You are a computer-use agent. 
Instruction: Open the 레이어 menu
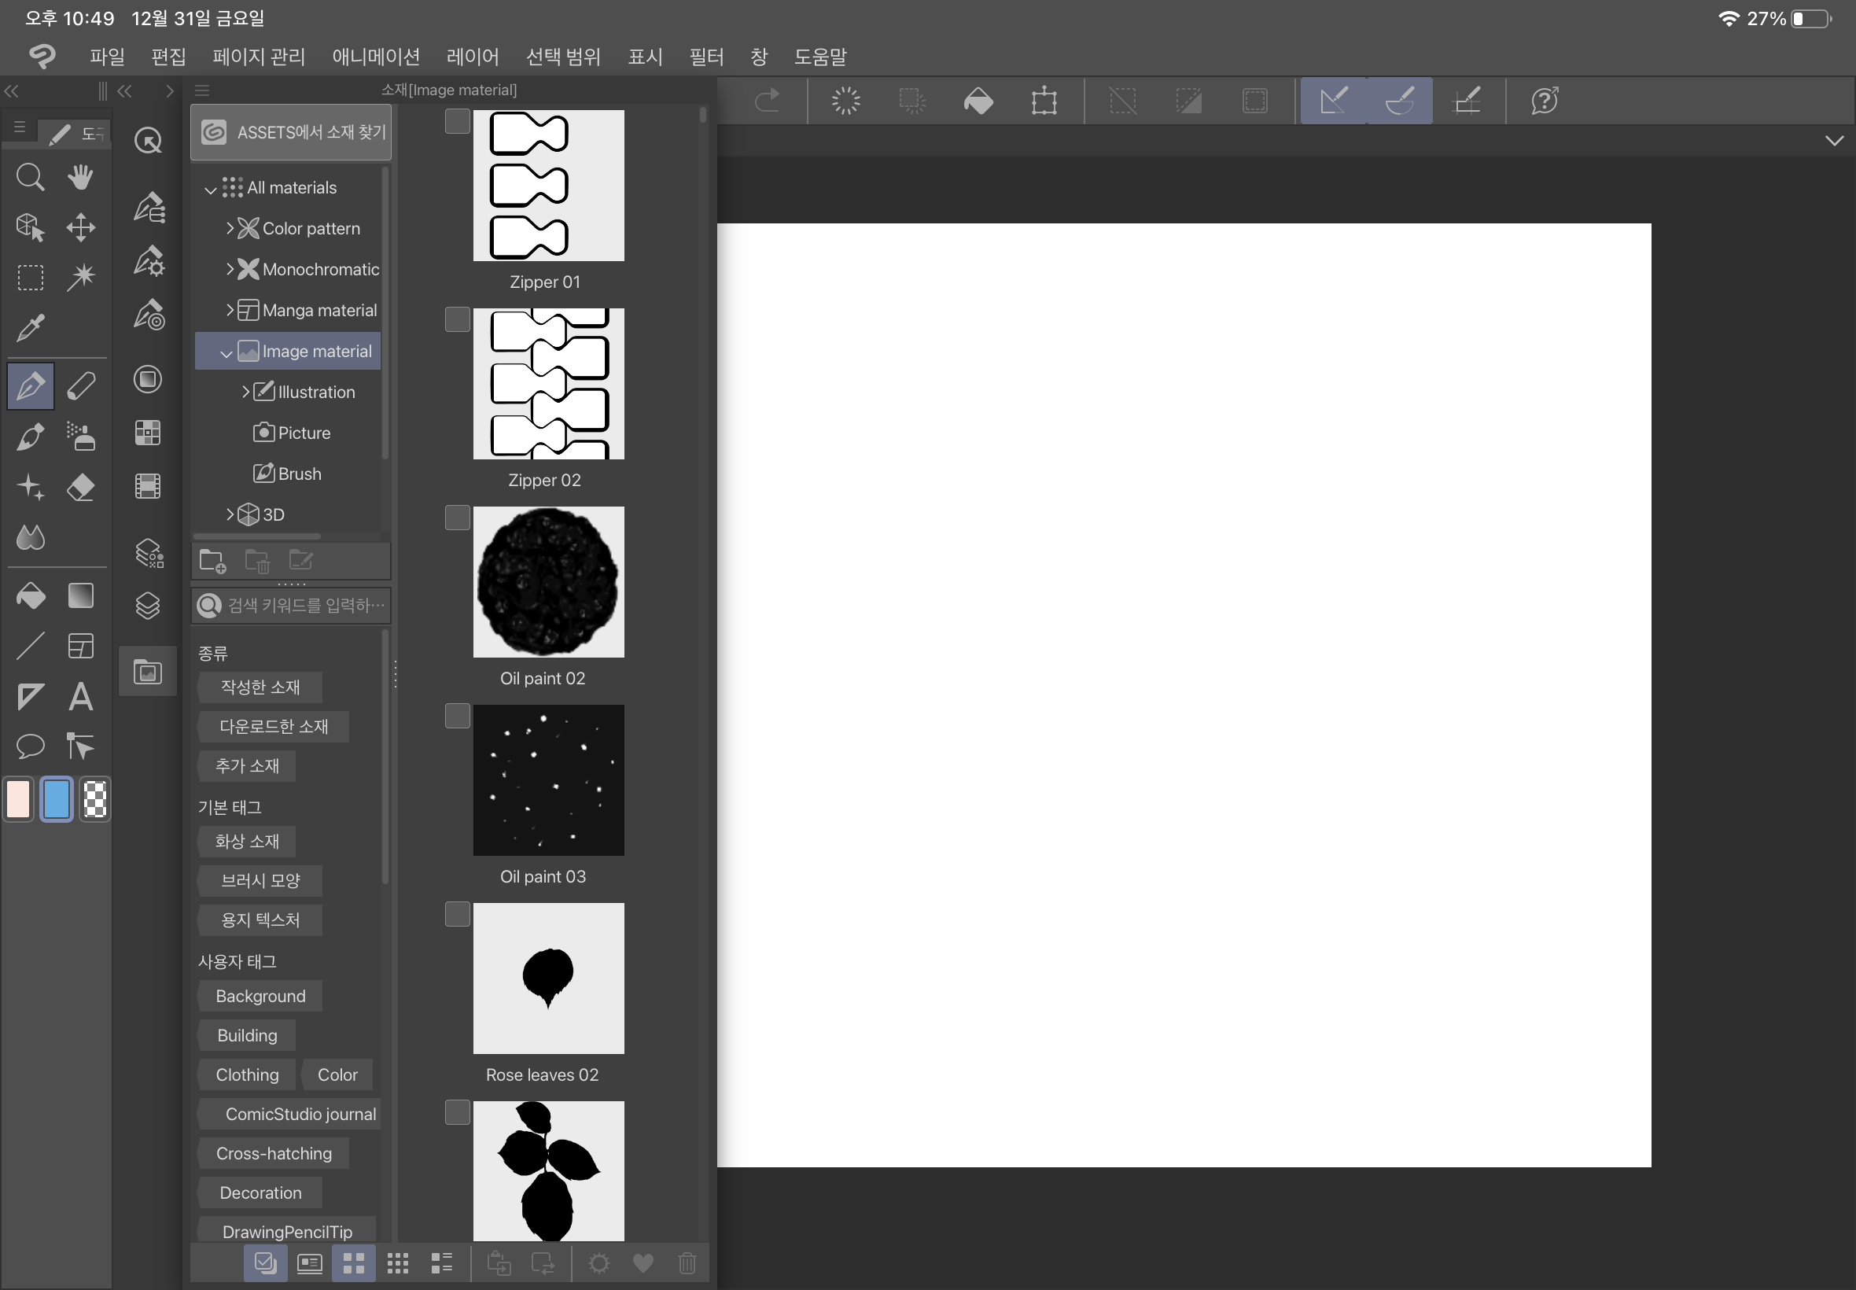pos(472,57)
